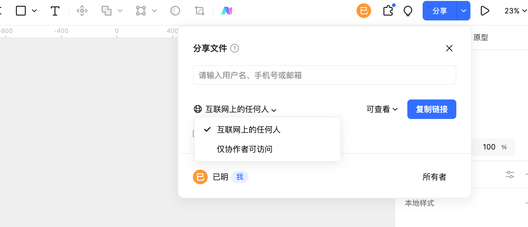Start prototype preview with play icon

(x=485, y=11)
